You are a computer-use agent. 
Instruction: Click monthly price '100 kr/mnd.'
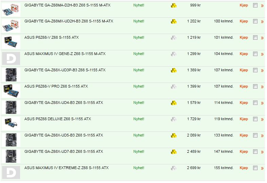[x=224, y=21]
